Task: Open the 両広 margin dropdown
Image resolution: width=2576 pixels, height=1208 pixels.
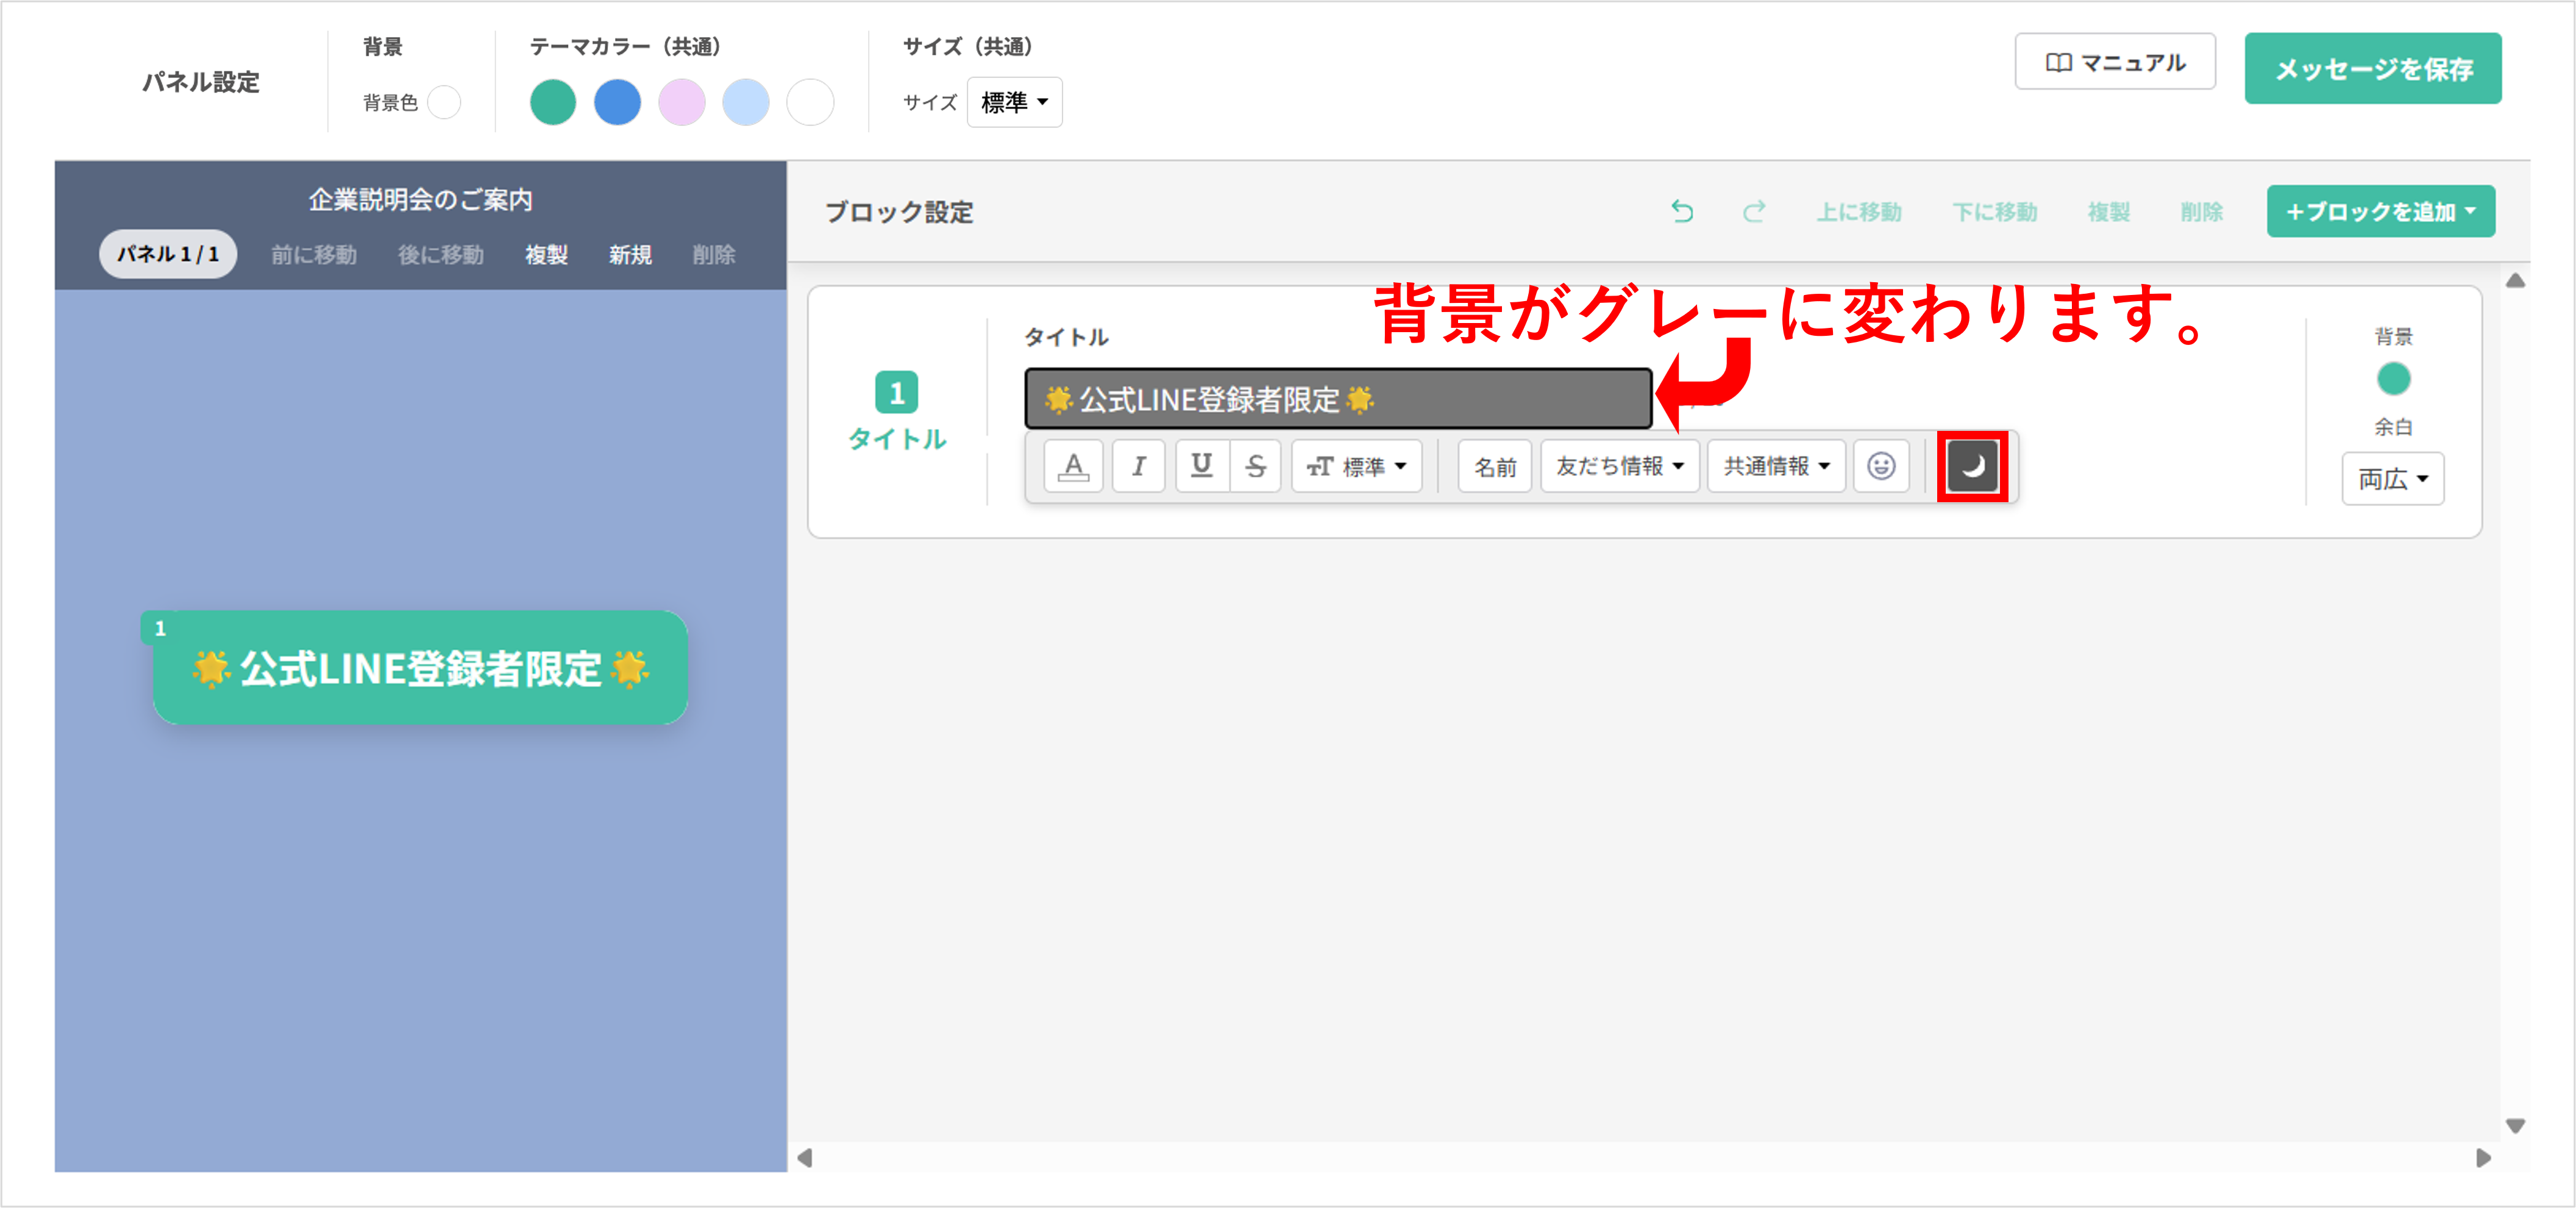Action: click(x=2392, y=479)
